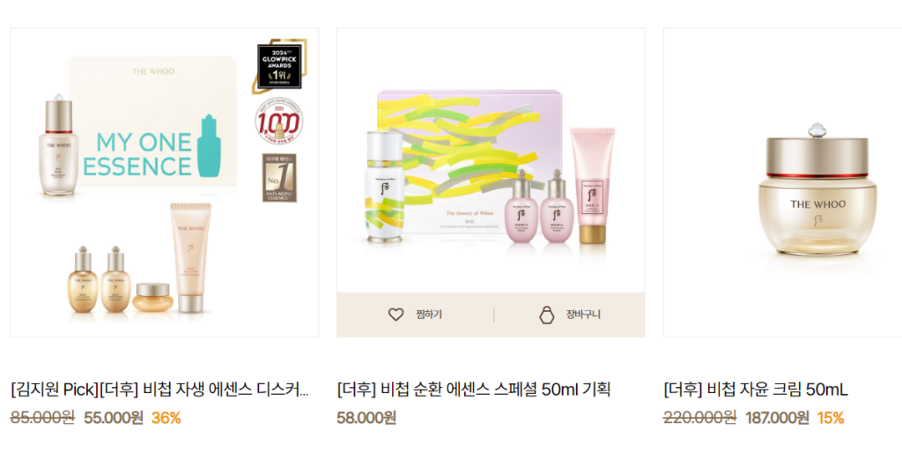Viewport: 902px width, 475px height.
Task: Click the shopping bag cart icon
Action: tap(546, 315)
